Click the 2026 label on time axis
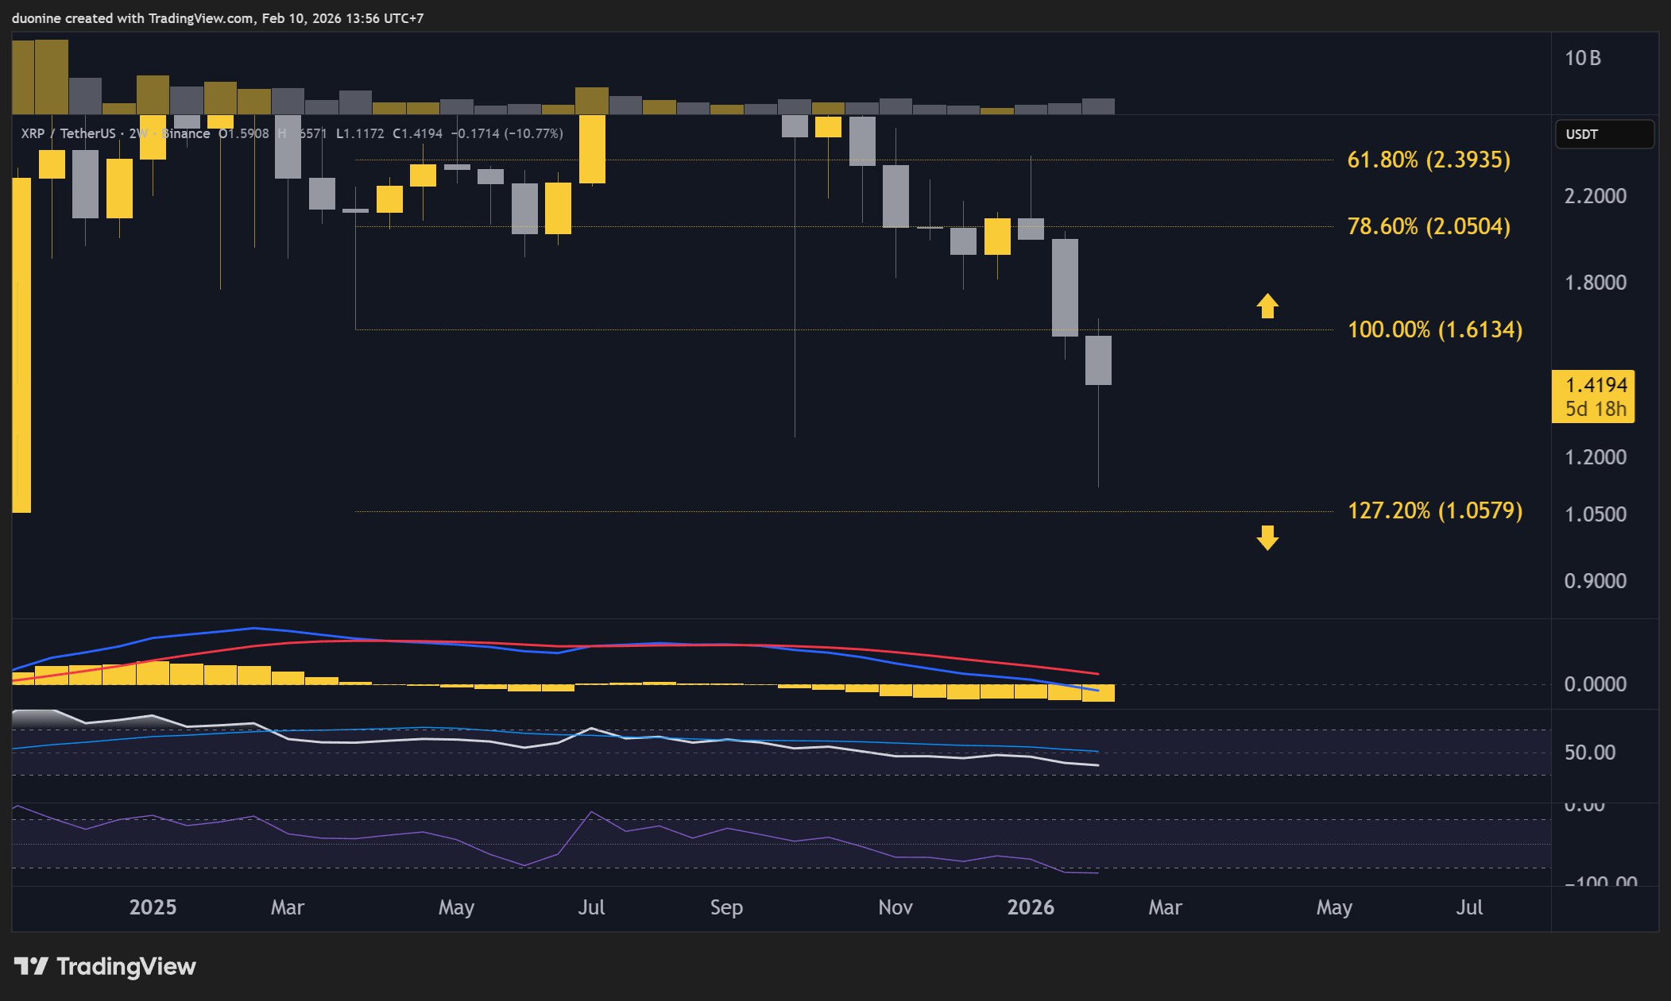This screenshot has height=1001, width=1671. (x=1031, y=907)
